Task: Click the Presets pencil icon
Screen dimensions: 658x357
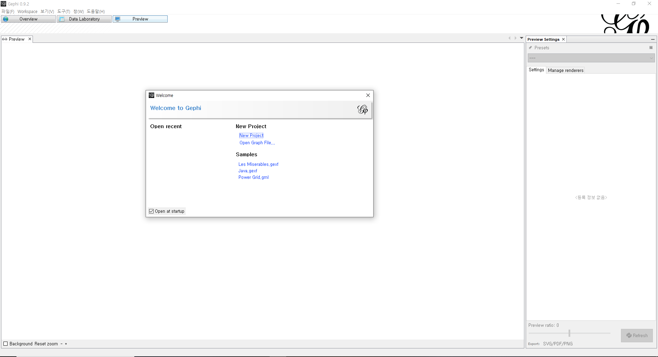Action: (531, 48)
